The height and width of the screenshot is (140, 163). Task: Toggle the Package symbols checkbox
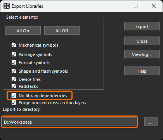pos(14,54)
